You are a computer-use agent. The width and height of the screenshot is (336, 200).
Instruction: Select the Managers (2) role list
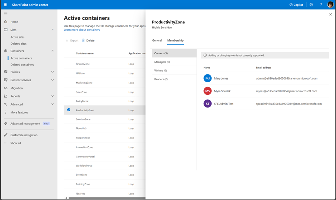point(162,62)
